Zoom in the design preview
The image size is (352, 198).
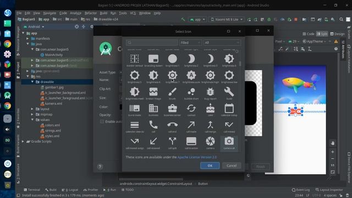(x=333, y=152)
